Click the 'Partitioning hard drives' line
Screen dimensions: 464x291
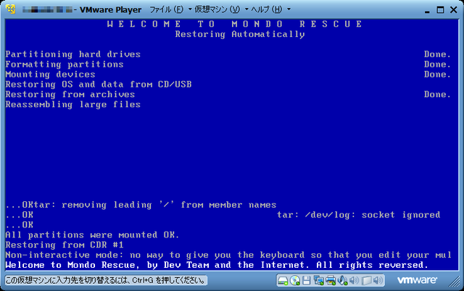pyautogui.click(x=72, y=54)
